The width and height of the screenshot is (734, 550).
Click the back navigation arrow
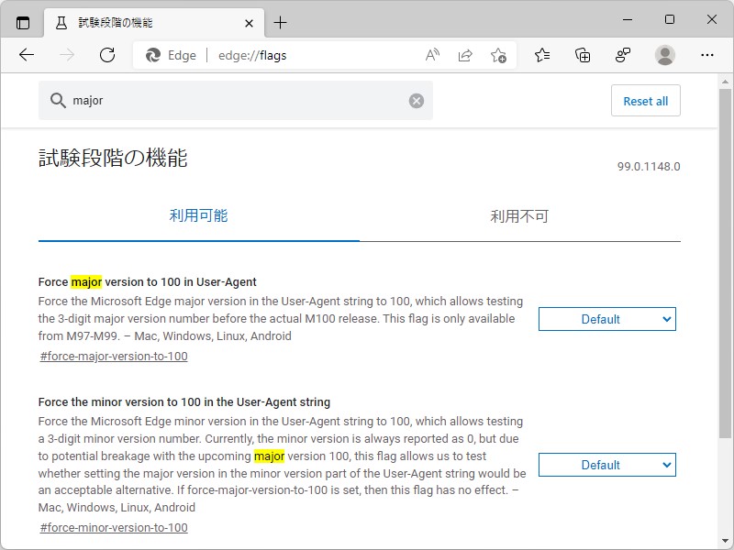[27, 55]
